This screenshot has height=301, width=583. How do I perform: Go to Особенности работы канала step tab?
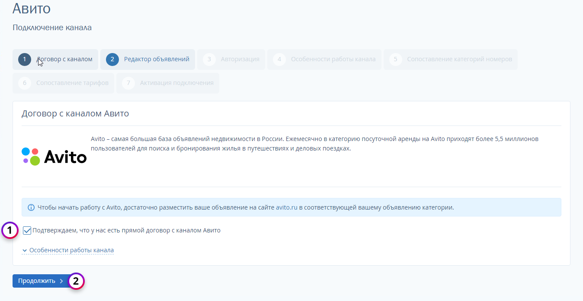tap(333, 60)
